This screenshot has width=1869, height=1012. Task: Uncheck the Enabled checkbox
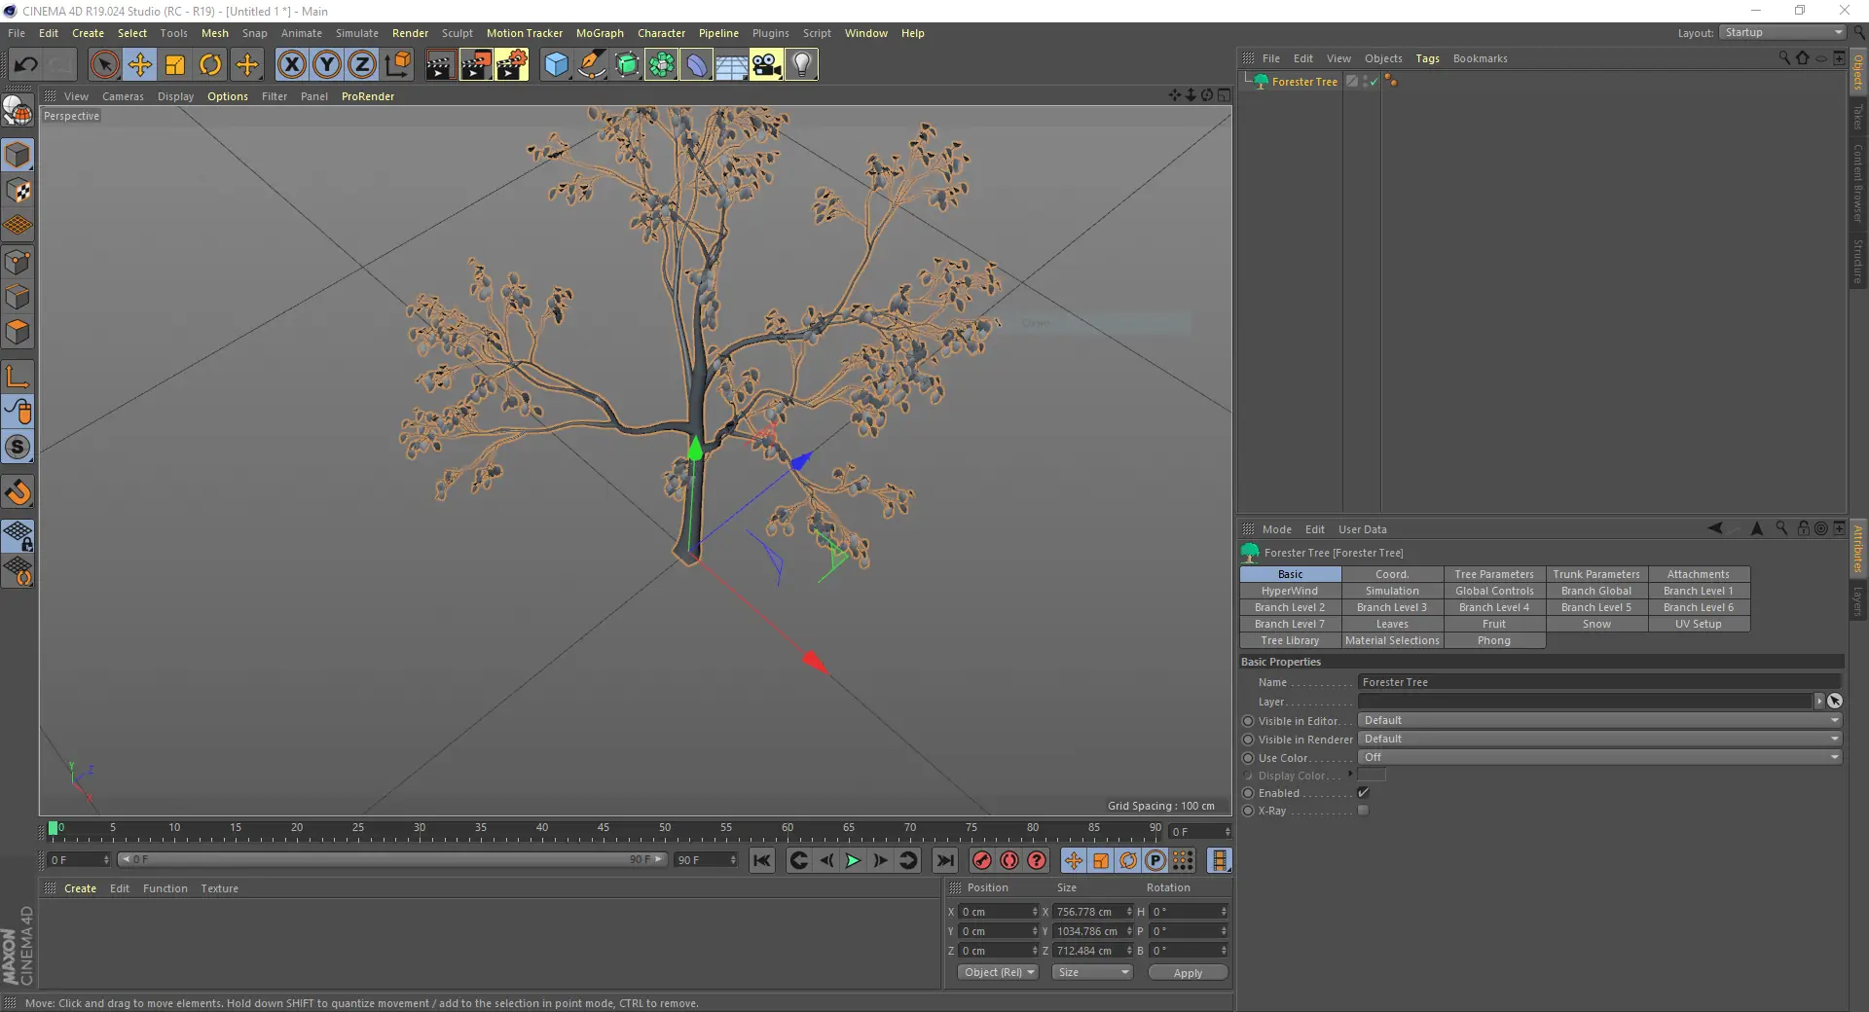pos(1363,793)
